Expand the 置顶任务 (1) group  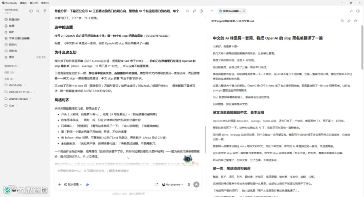[x=12, y=66]
